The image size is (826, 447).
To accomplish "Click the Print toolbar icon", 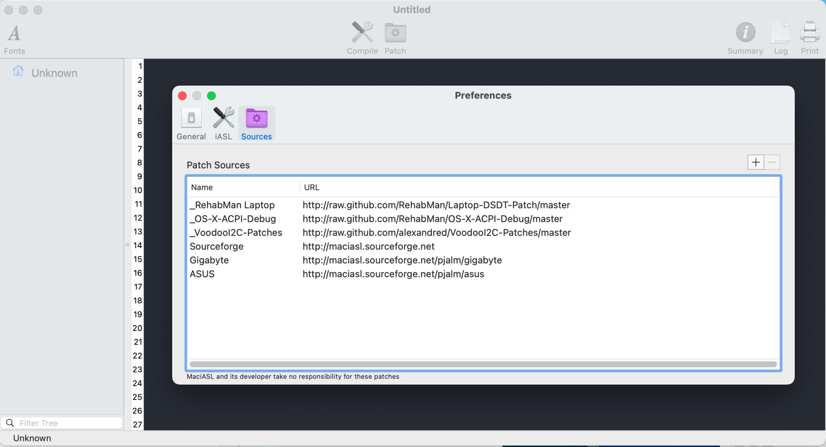I will coord(810,39).
